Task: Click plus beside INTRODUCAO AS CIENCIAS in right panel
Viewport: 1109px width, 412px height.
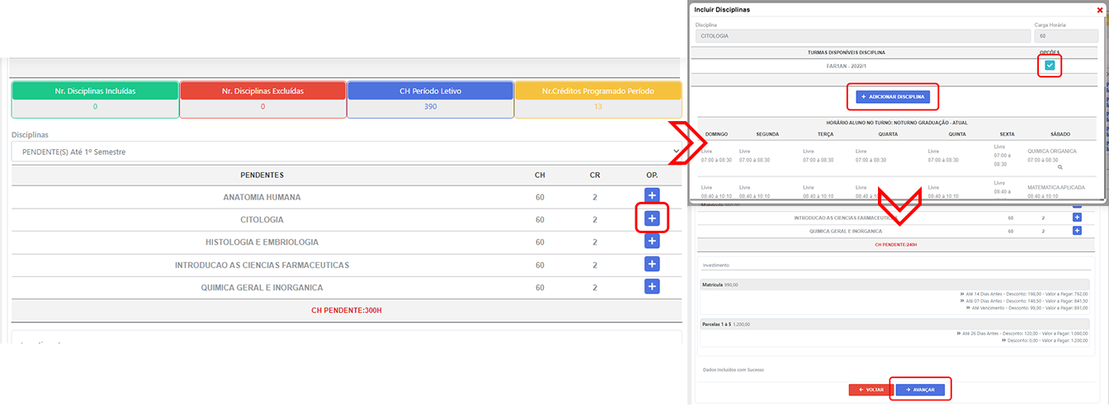Action: click(1077, 218)
